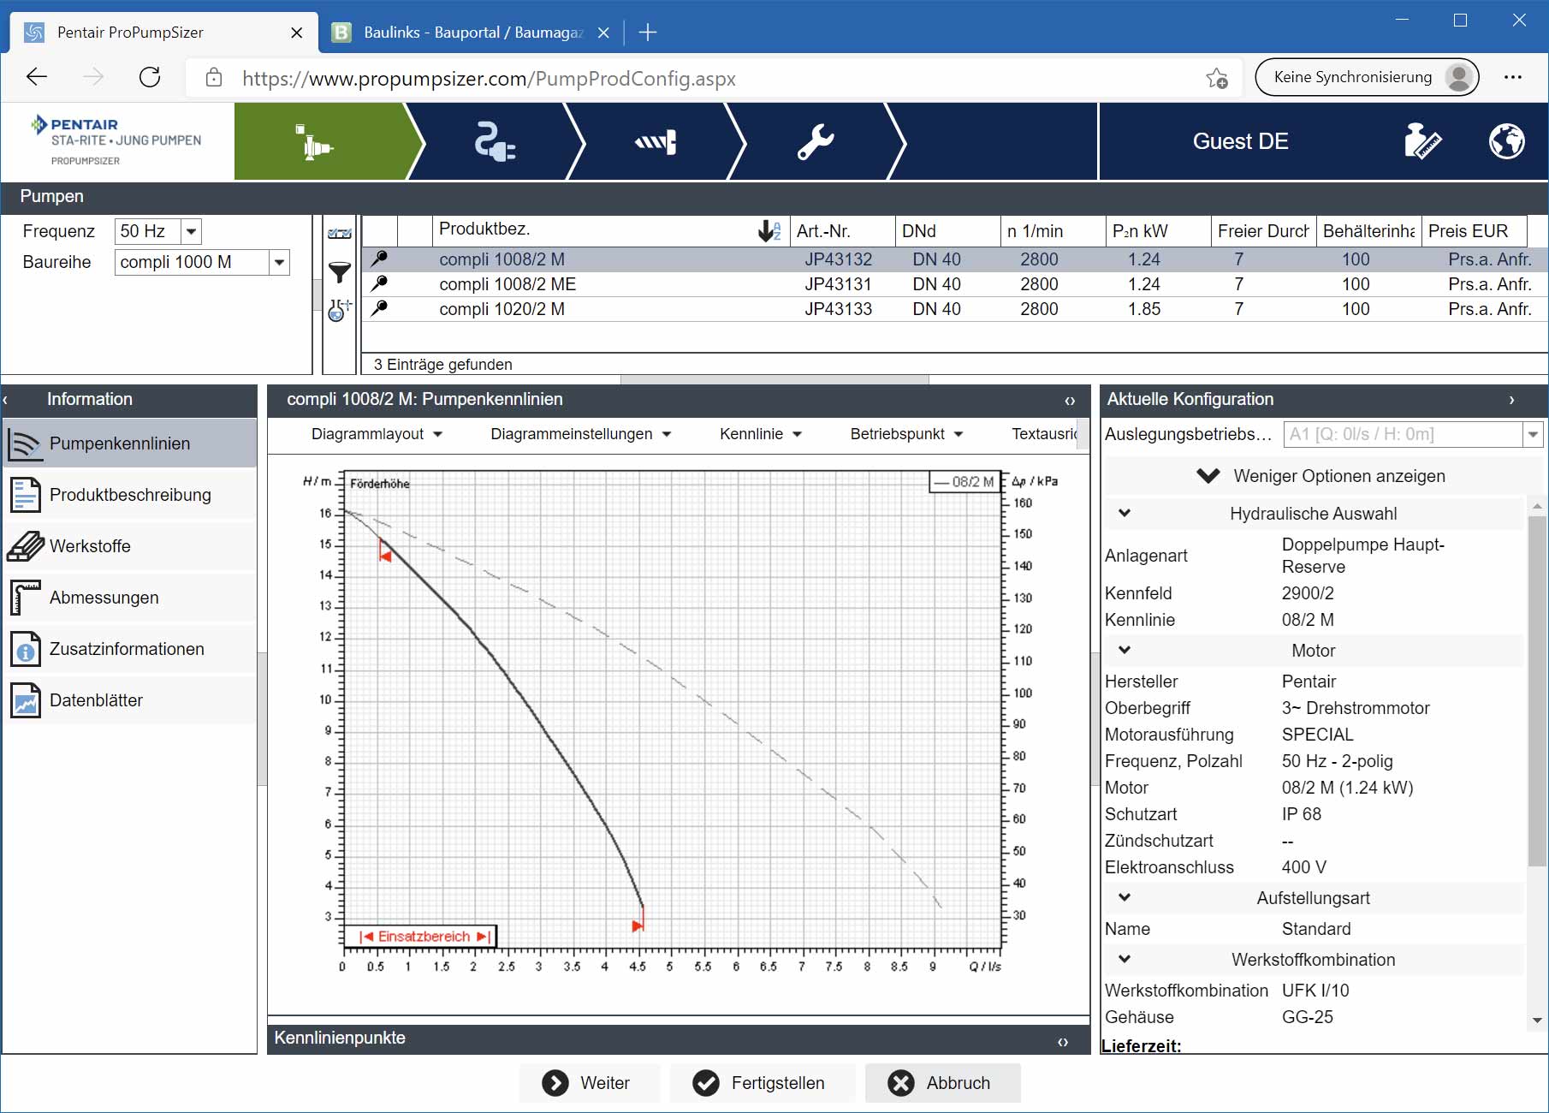The width and height of the screenshot is (1549, 1113).
Task: Click the column checkmark settings icon
Action: [339, 233]
